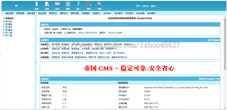Expand the 膳食 tree node
Viewport: 227px width, 110px height.
[x=3, y=24]
